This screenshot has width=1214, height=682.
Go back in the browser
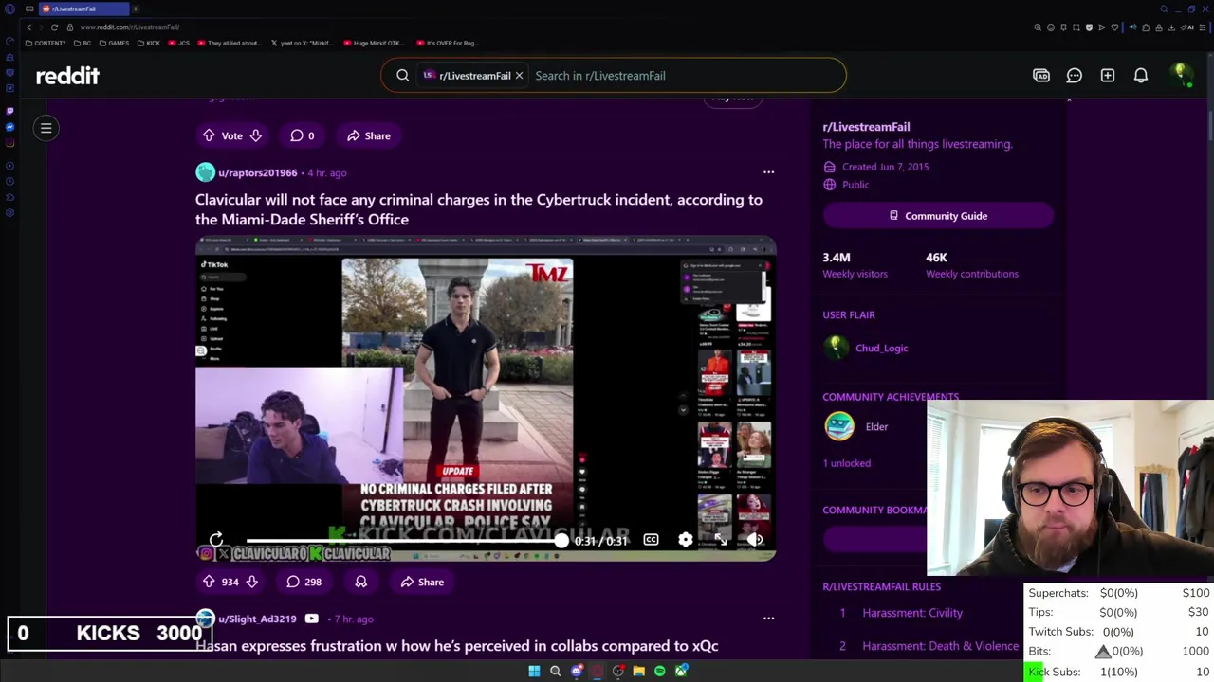28,27
